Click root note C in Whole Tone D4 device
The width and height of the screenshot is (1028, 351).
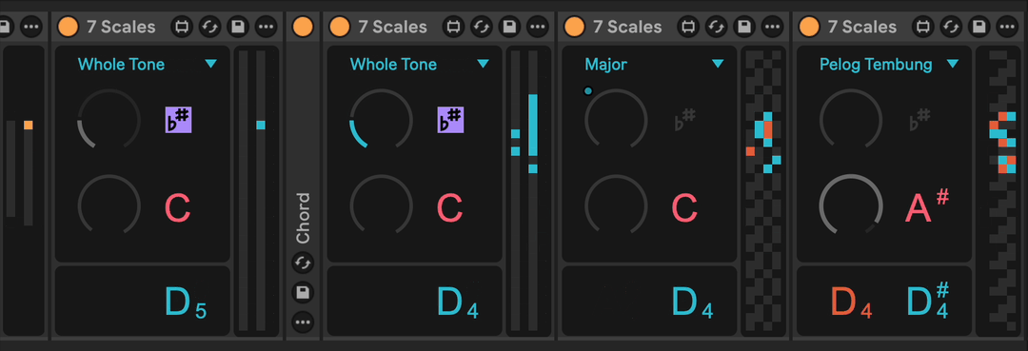[449, 208]
